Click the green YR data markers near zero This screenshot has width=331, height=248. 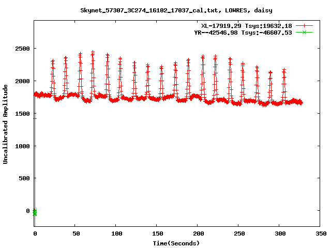pyautogui.click(x=35, y=212)
